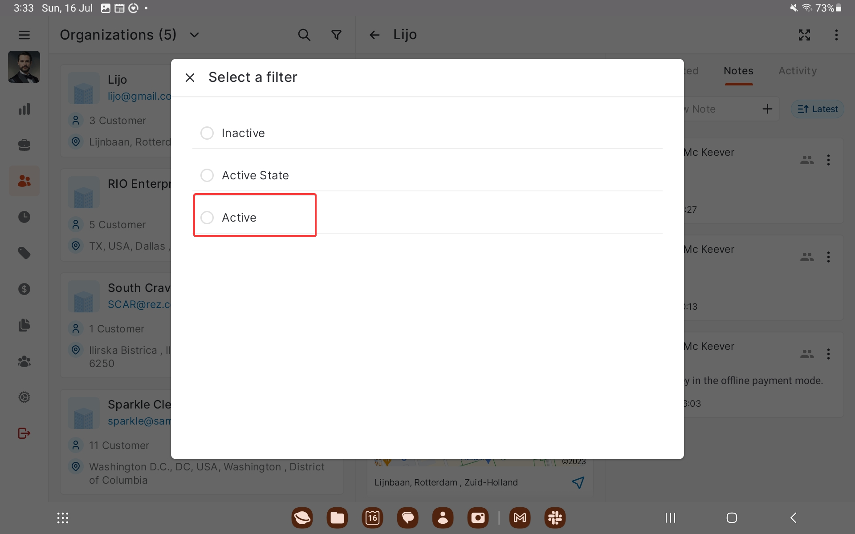Viewport: 855px width, 534px height.
Task: Add a new note with plus icon
Action: click(x=767, y=109)
